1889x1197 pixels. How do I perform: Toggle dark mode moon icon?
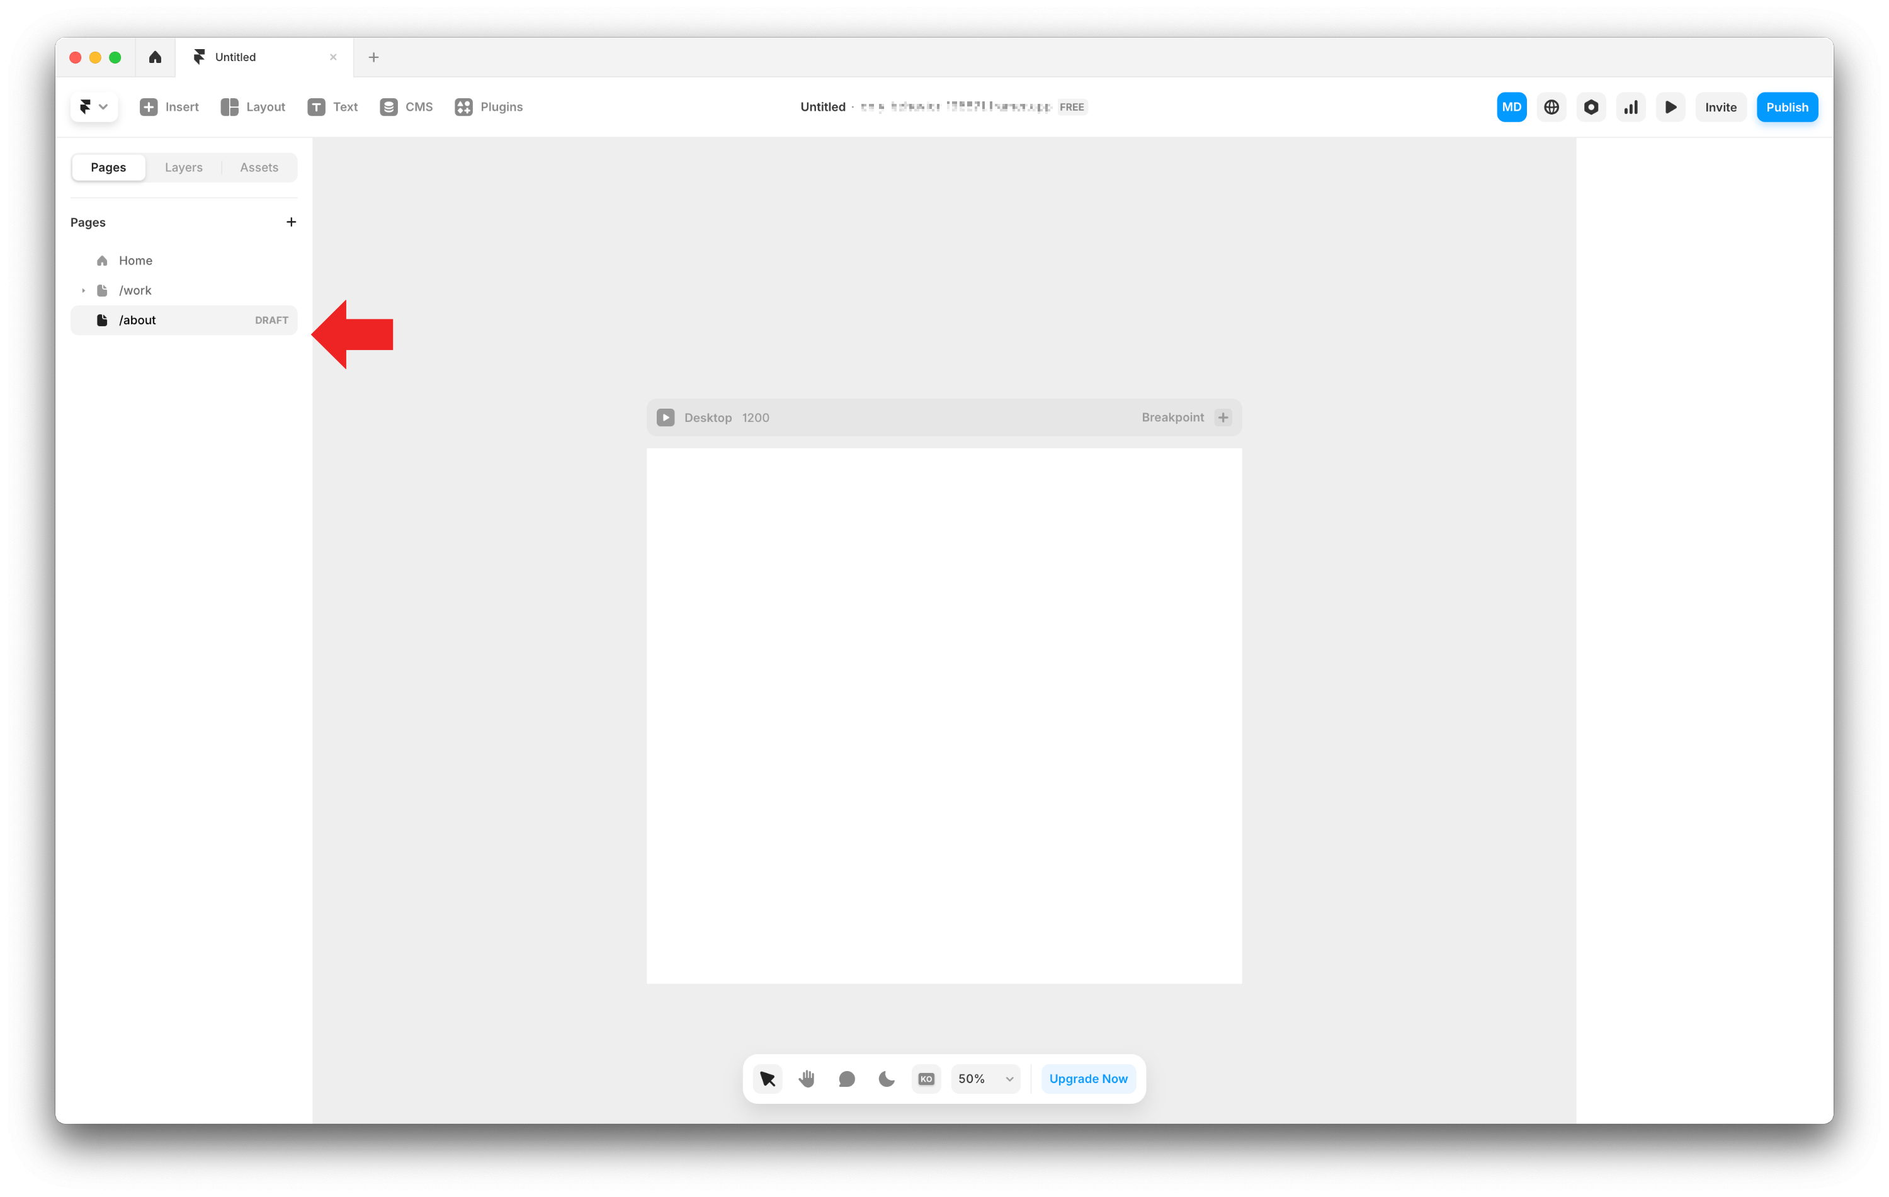point(887,1079)
